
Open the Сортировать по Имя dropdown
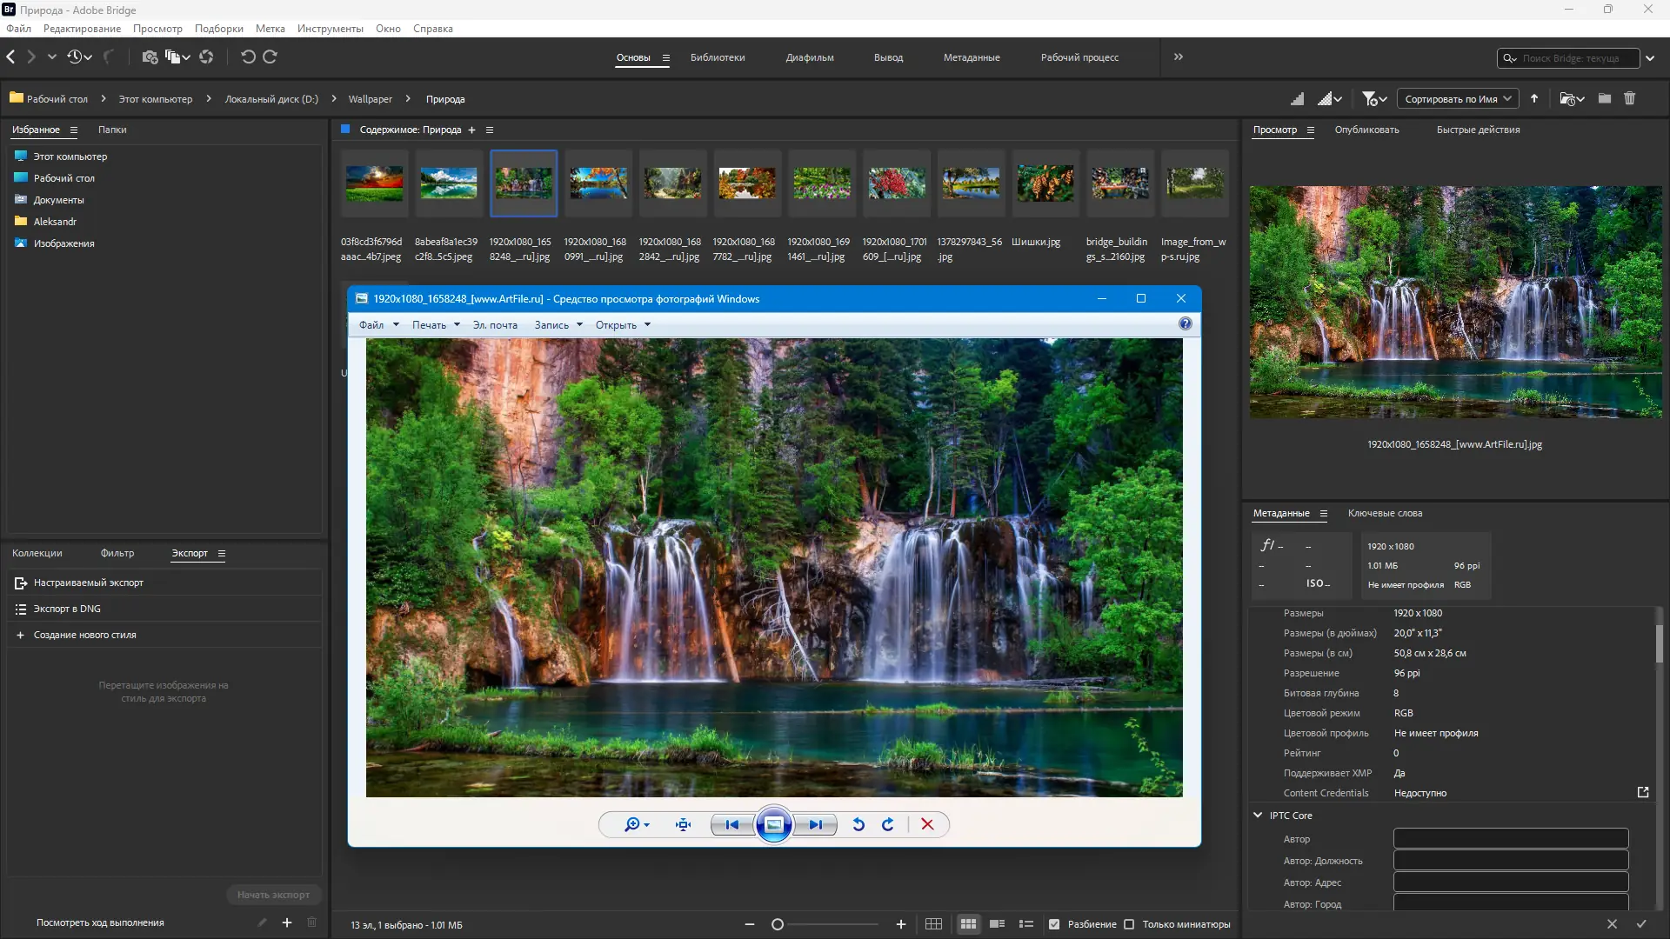click(1458, 99)
